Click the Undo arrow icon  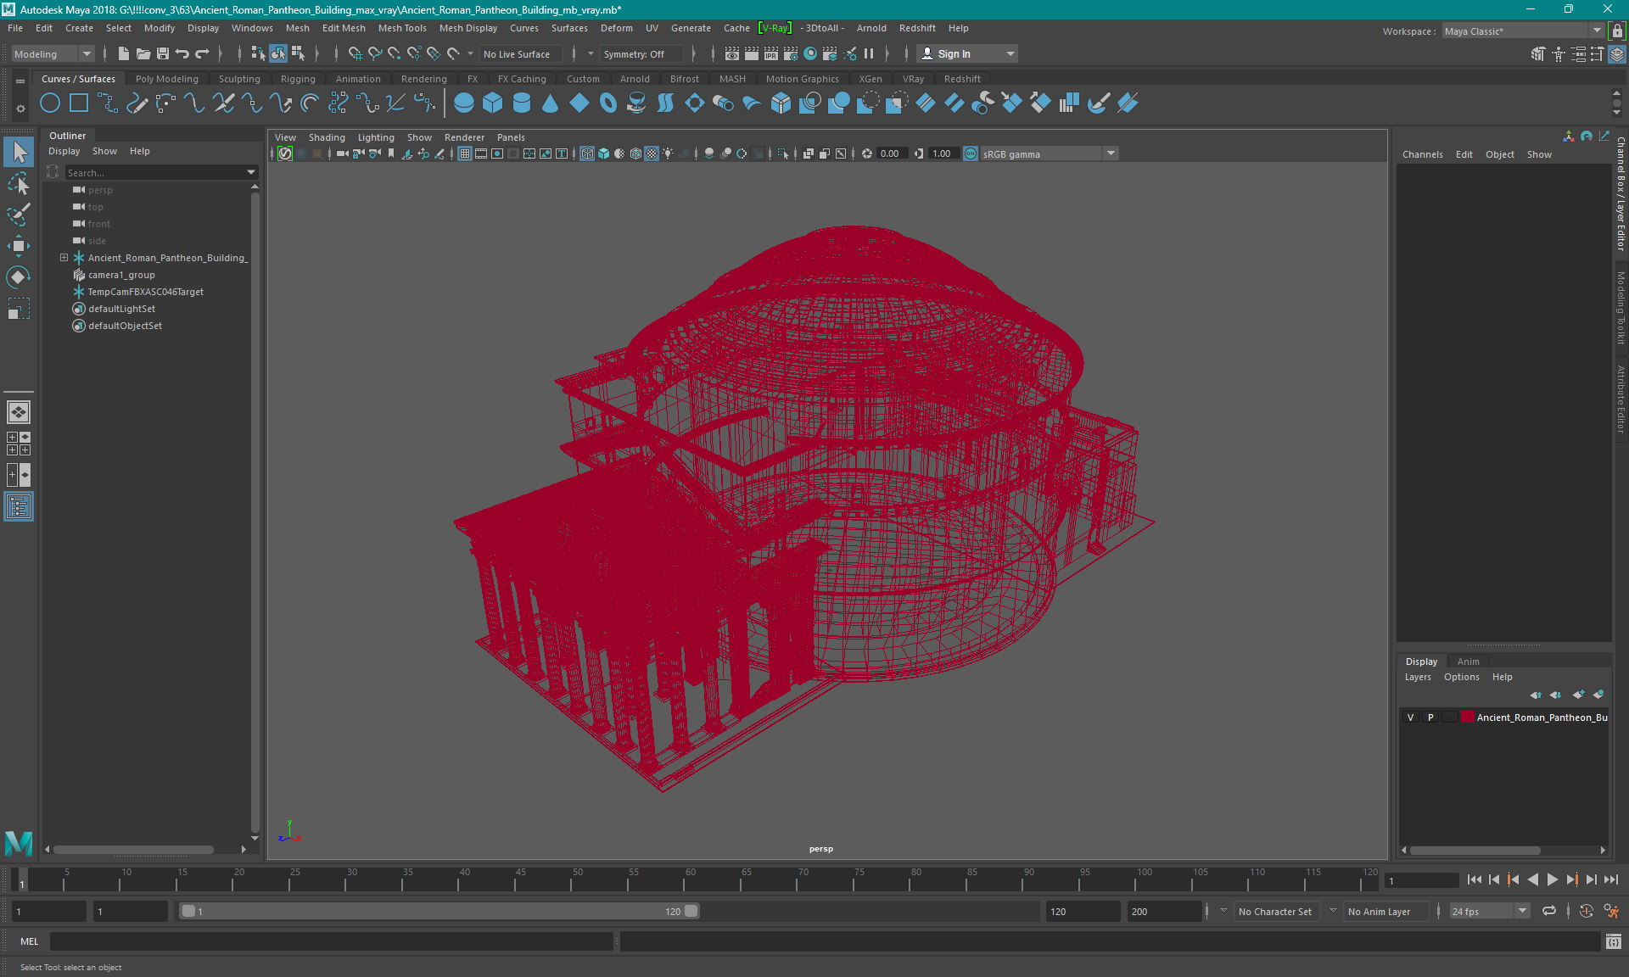point(182,53)
